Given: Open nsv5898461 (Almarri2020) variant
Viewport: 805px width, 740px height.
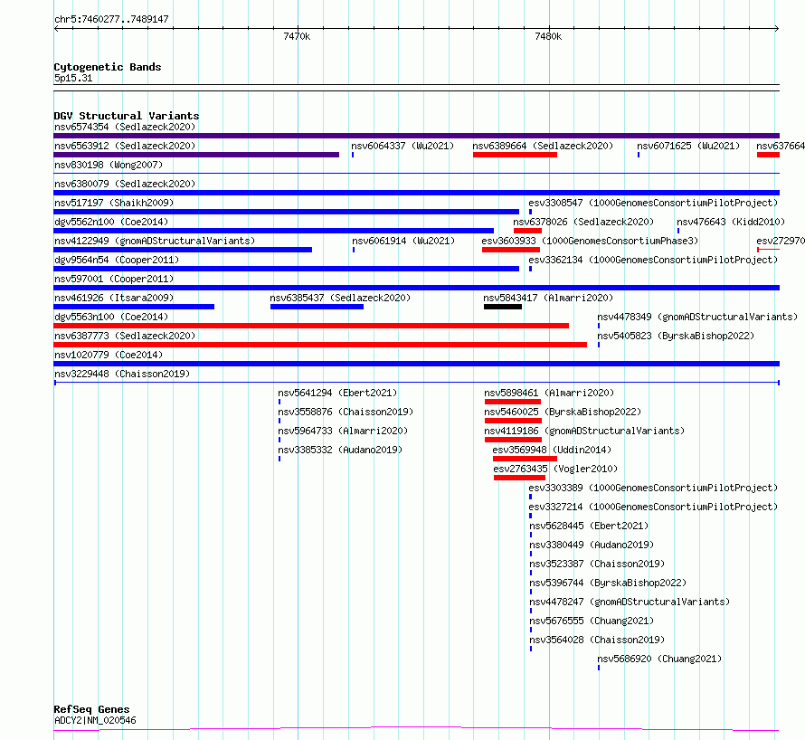Looking at the screenshot, I should point(549,393).
